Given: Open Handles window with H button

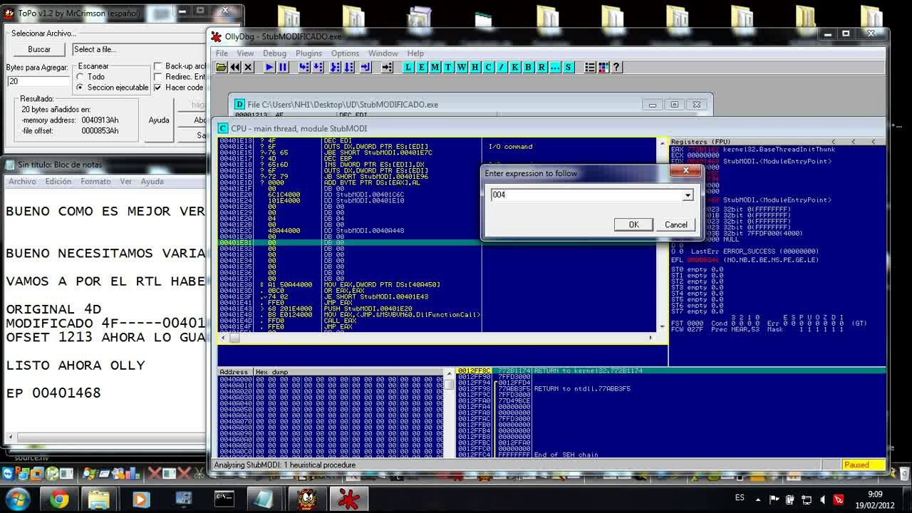Looking at the screenshot, I should tap(475, 67).
